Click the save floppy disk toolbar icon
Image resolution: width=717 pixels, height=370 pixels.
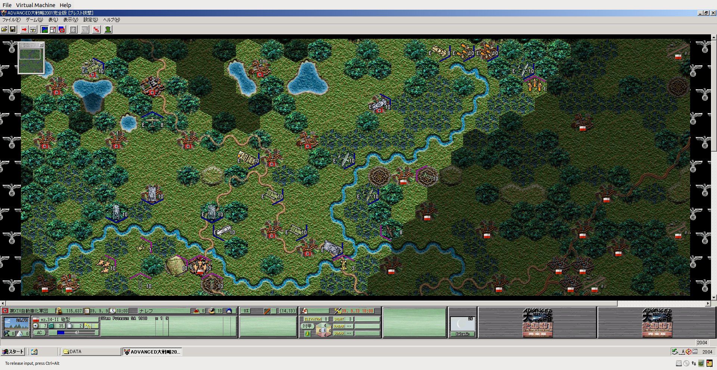pos(13,29)
